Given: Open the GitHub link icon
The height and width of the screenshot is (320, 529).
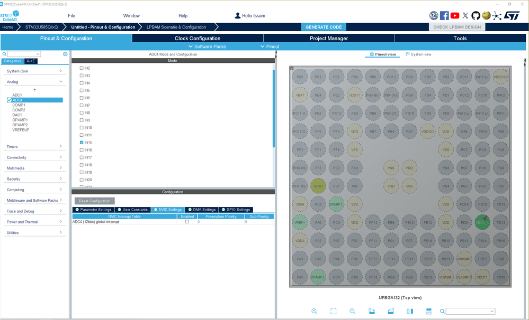Looking at the screenshot, I should 476,15.
